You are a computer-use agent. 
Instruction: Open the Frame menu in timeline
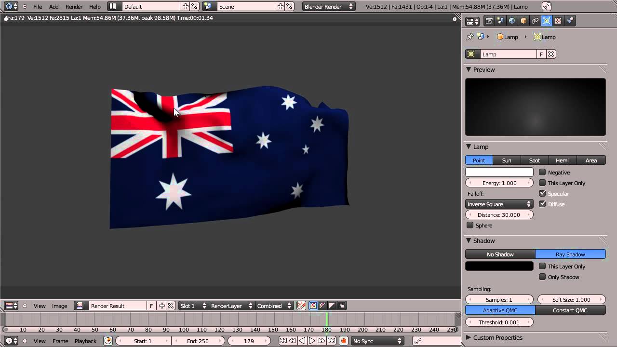60,341
